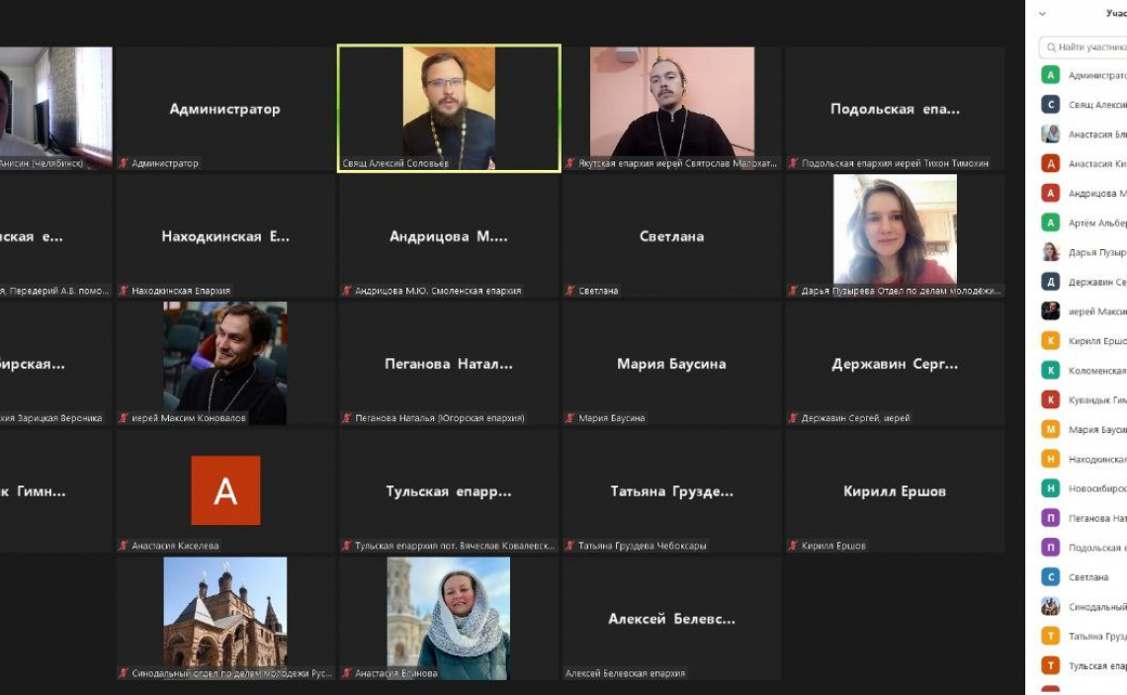The width and height of the screenshot is (1127, 695).
Task: Select Дарья Пузырева video tile
Action: tap(895, 234)
